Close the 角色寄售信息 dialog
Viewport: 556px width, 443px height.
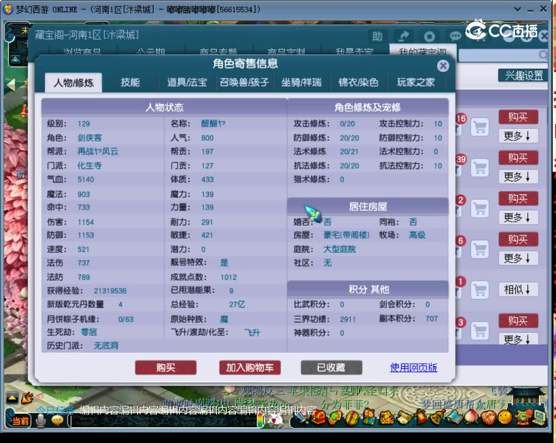(443, 66)
